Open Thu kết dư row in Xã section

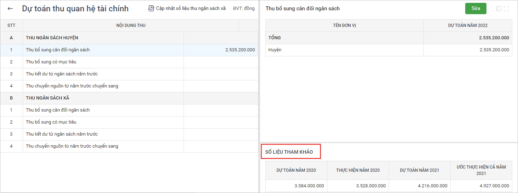[62, 134]
